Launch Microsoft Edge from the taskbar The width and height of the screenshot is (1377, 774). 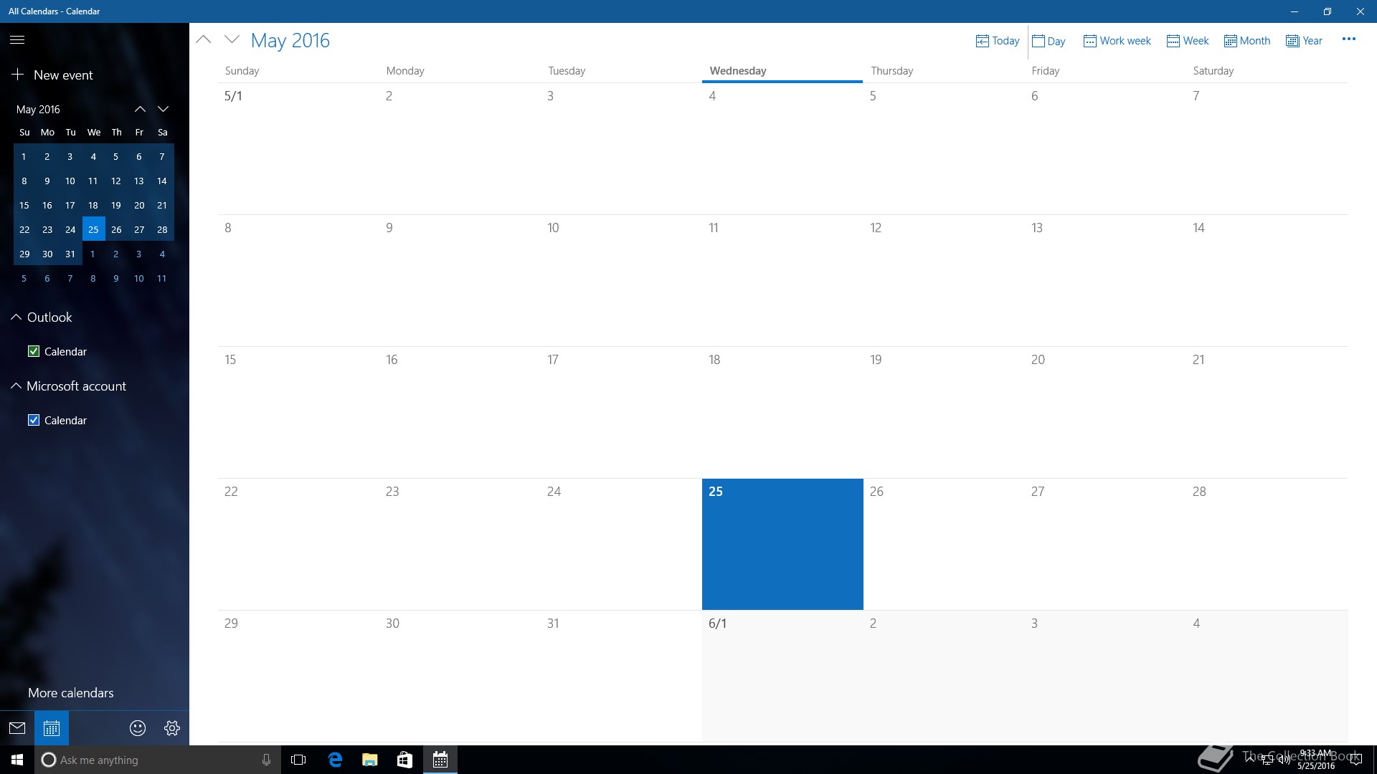[334, 760]
